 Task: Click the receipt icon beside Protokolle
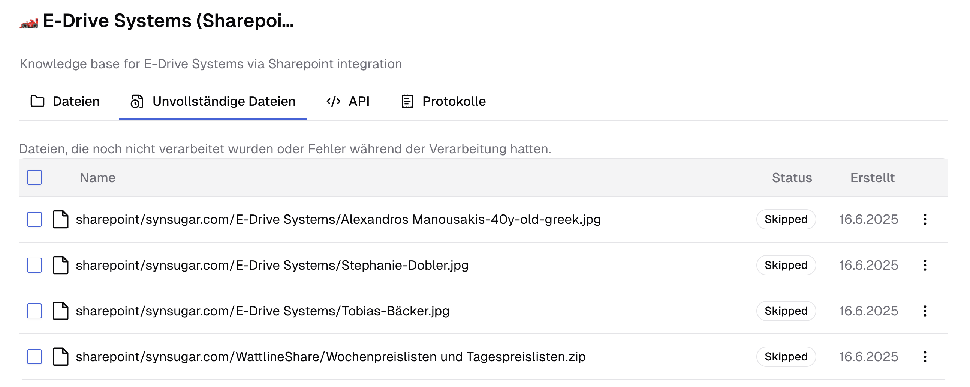407,101
